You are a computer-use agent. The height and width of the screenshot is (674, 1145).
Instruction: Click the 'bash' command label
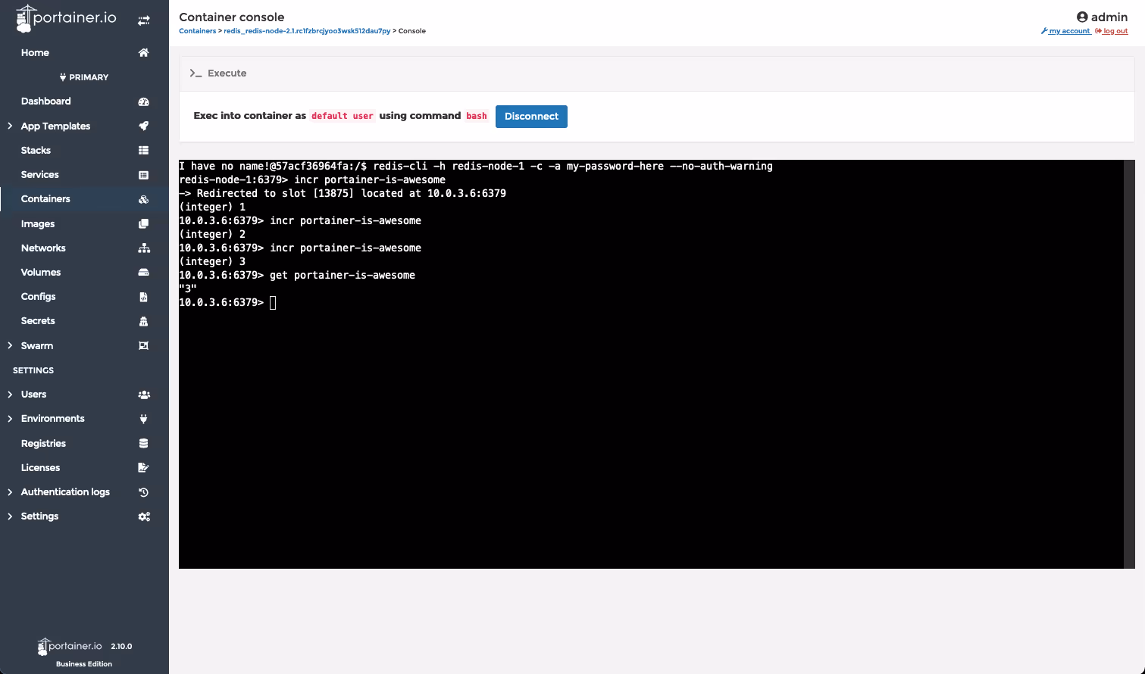[x=477, y=116]
